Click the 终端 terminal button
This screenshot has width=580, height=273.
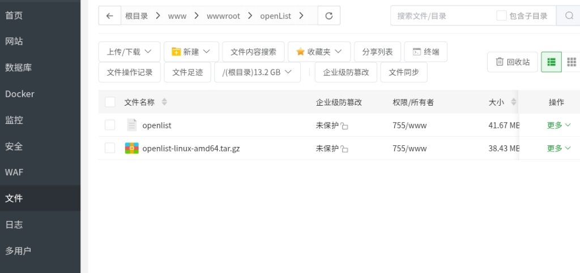425,51
